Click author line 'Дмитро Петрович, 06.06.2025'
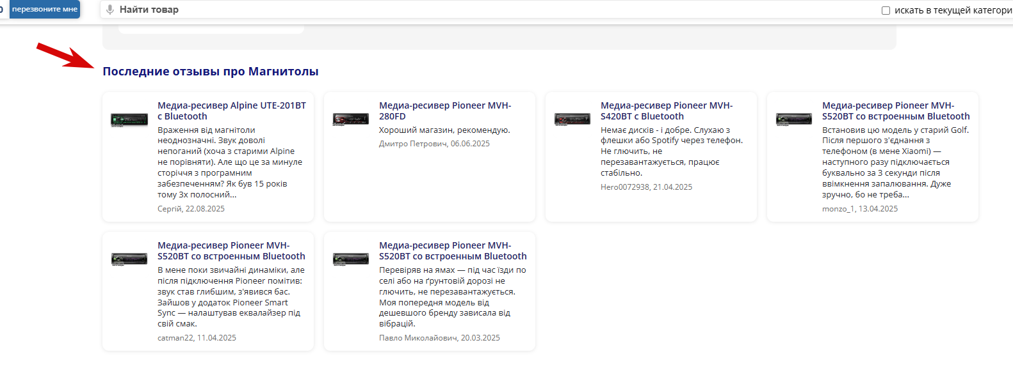The width and height of the screenshot is (1013, 368). point(434,144)
